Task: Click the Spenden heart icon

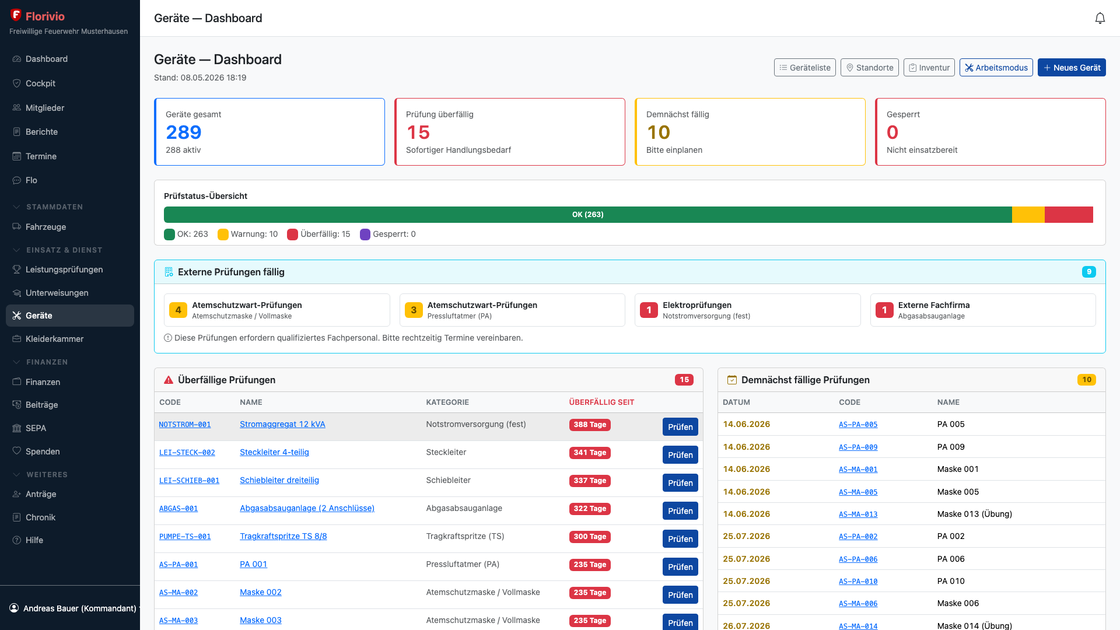Action: (17, 452)
